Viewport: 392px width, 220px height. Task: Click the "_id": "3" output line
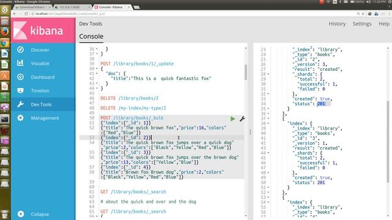[306, 138]
